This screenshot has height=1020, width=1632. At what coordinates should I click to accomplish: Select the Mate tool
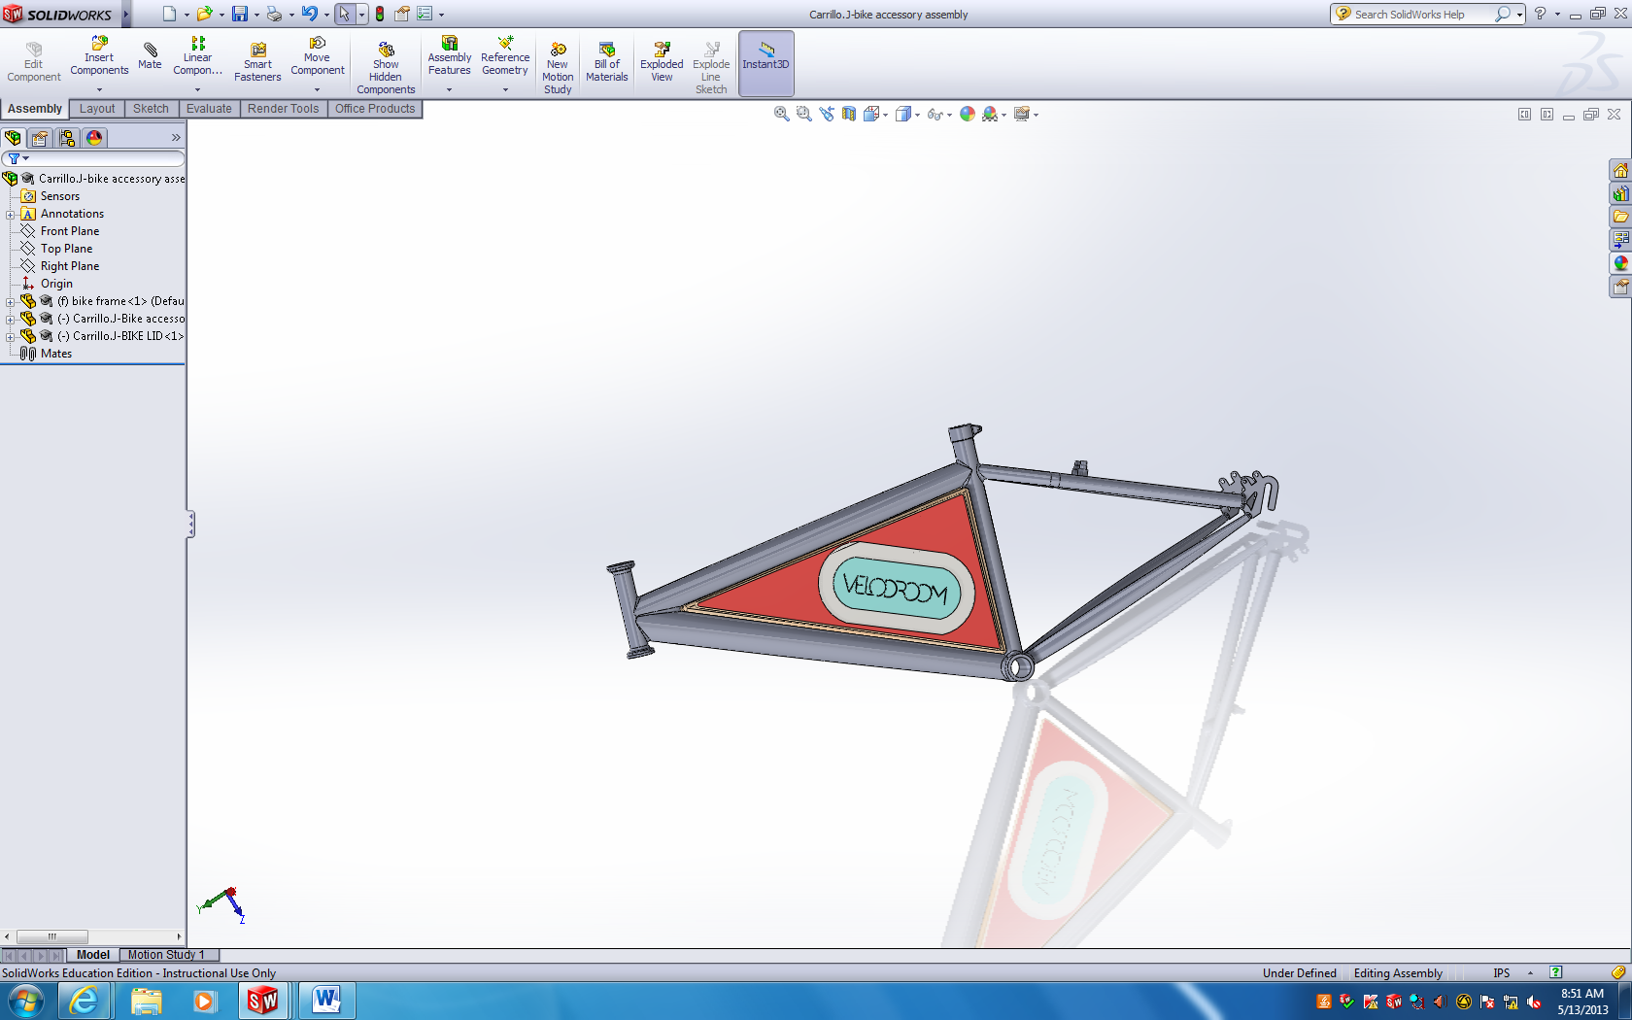[x=150, y=56]
